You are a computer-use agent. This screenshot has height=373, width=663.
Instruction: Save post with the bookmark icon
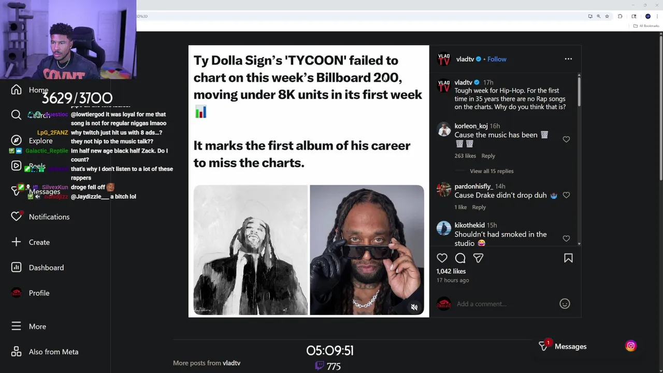coord(568,258)
